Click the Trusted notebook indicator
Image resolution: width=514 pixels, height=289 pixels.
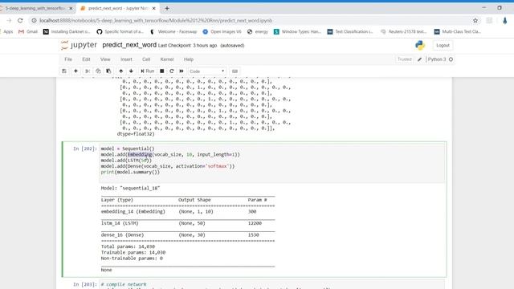[x=404, y=59]
